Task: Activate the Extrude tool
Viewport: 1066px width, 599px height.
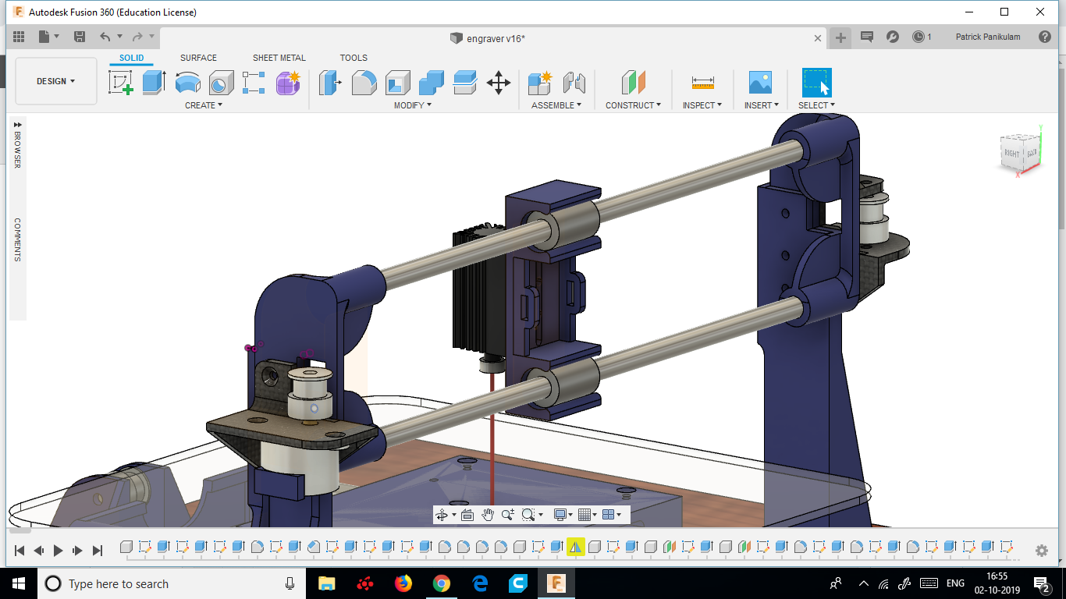Action: coord(153,82)
